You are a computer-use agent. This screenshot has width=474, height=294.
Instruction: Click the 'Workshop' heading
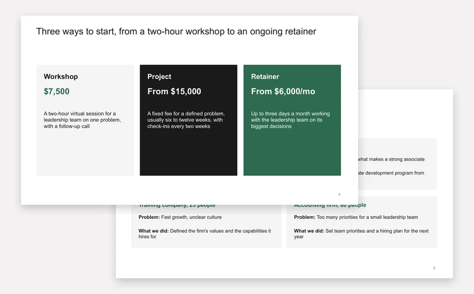pyautogui.click(x=61, y=77)
